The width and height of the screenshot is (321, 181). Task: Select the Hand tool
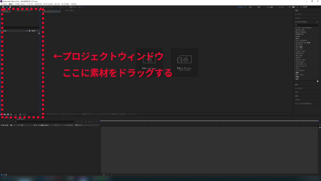tap(10, 7)
